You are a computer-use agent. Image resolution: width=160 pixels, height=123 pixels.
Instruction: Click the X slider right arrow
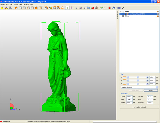pos(147,77)
